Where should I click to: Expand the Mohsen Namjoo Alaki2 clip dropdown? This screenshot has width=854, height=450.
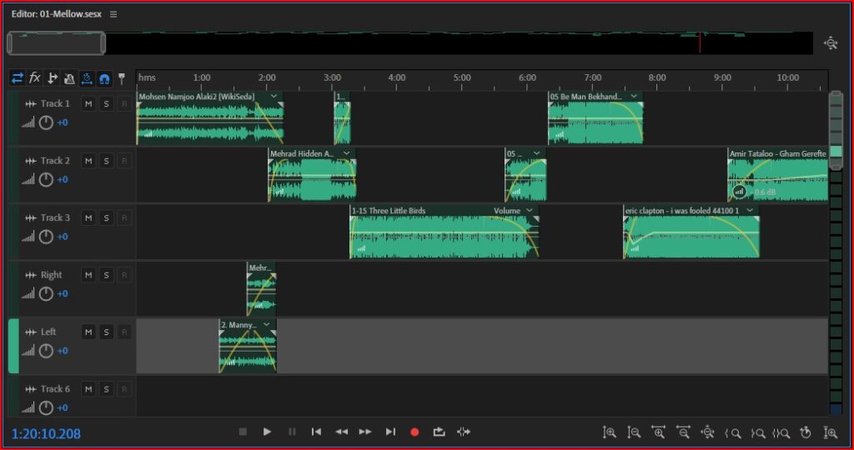click(x=273, y=97)
